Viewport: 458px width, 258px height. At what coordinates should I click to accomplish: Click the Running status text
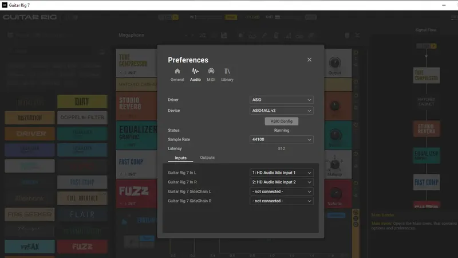pyautogui.click(x=282, y=131)
